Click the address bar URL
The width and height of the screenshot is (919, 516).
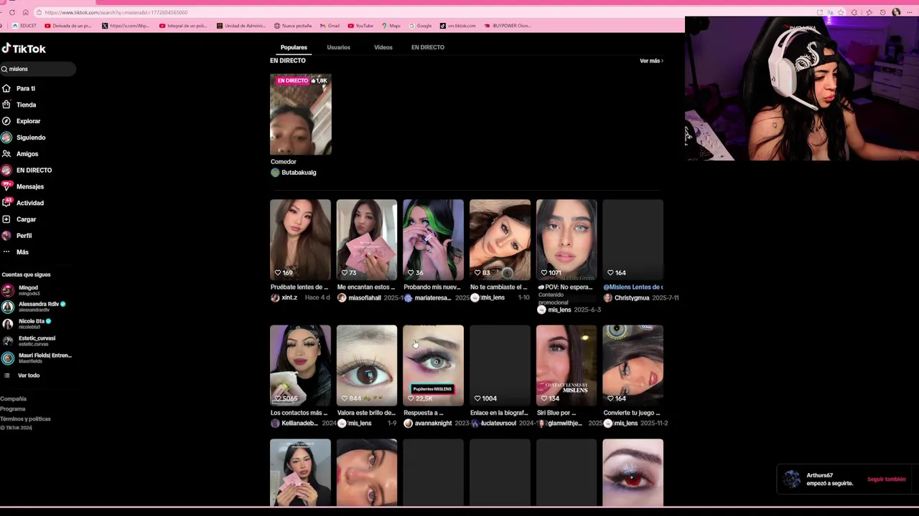pos(116,12)
